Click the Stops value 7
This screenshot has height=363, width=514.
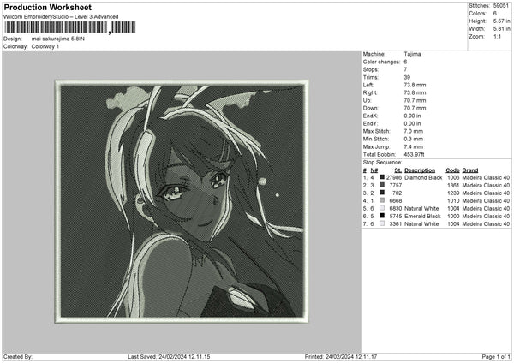click(405, 69)
